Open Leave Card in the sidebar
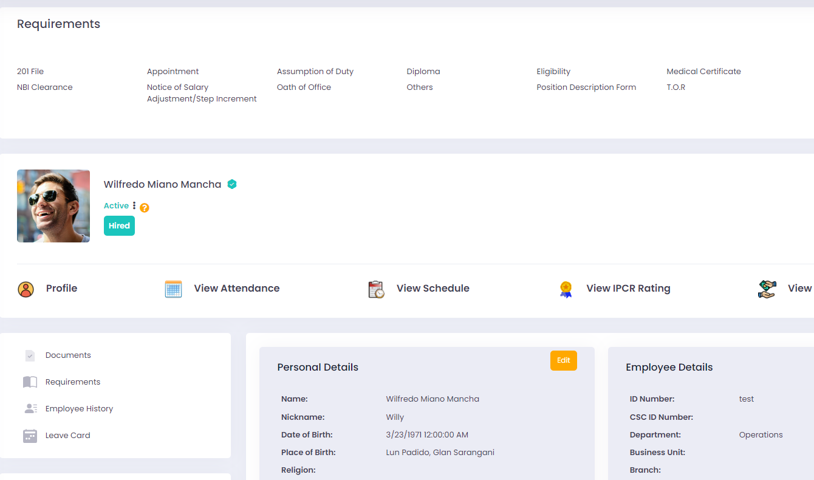This screenshot has width=814, height=480. [67, 436]
